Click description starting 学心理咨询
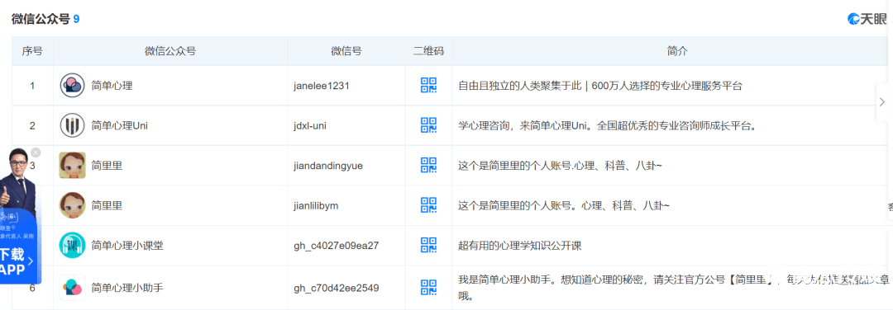Viewport: 893px width, 310px height. click(x=607, y=125)
